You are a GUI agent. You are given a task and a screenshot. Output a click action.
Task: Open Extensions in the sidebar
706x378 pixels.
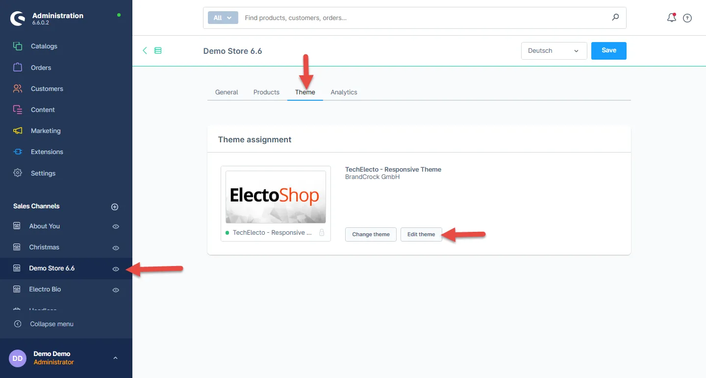(47, 152)
